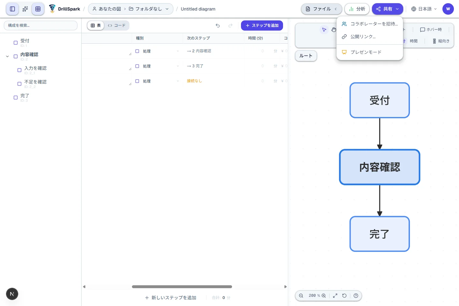Choose コラボレーターを招待 from the share menu

[x=370, y=24]
